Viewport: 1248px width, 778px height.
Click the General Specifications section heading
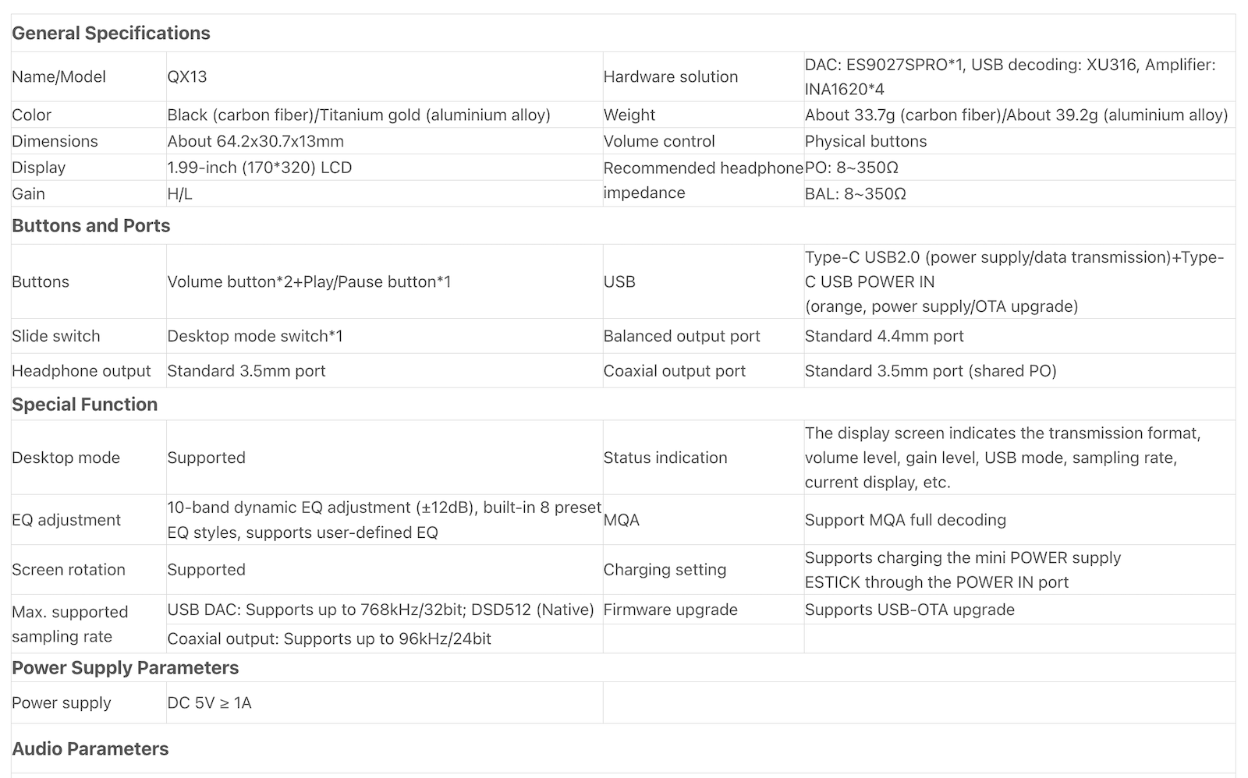point(111,34)
